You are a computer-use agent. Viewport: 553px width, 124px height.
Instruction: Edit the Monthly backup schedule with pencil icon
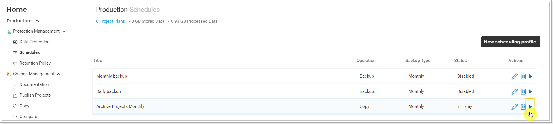(515, 76)
